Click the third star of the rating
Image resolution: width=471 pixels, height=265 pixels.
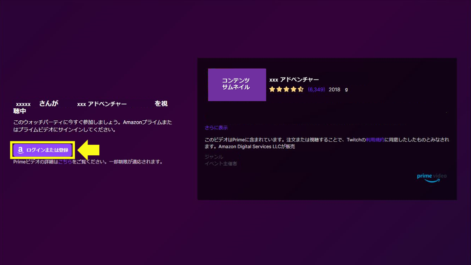point(287,89)
